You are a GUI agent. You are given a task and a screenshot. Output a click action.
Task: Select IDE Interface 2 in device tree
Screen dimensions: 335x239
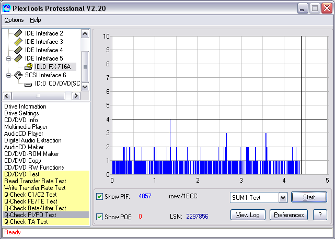44,33
